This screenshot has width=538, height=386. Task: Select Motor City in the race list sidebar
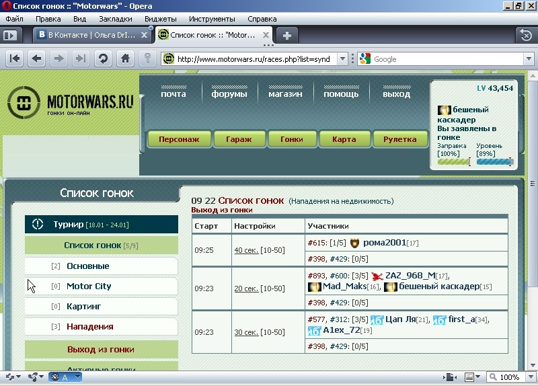tap(102, 286)
